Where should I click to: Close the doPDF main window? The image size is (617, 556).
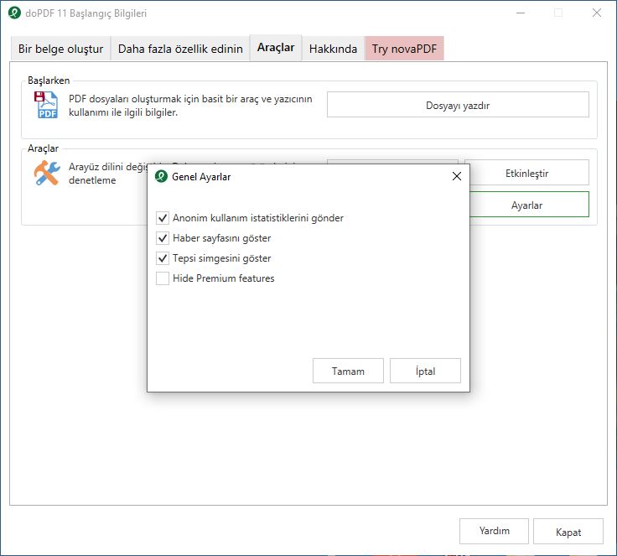(x=597, y=13)
